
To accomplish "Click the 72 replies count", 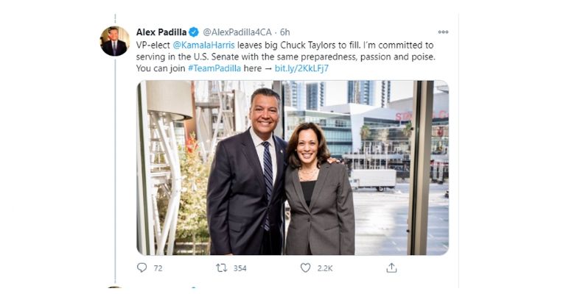I will point(158,269).
